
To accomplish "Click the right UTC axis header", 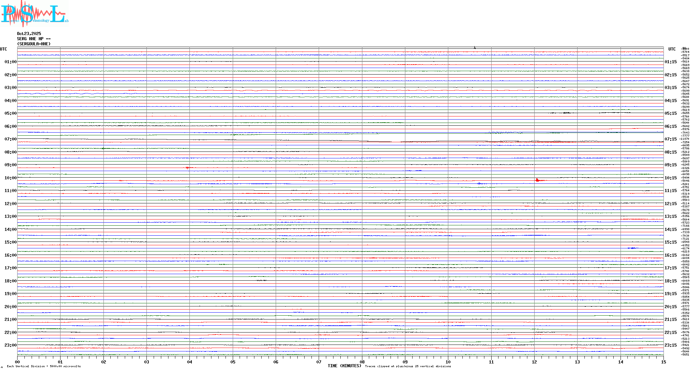I will (x=672, y=49).
